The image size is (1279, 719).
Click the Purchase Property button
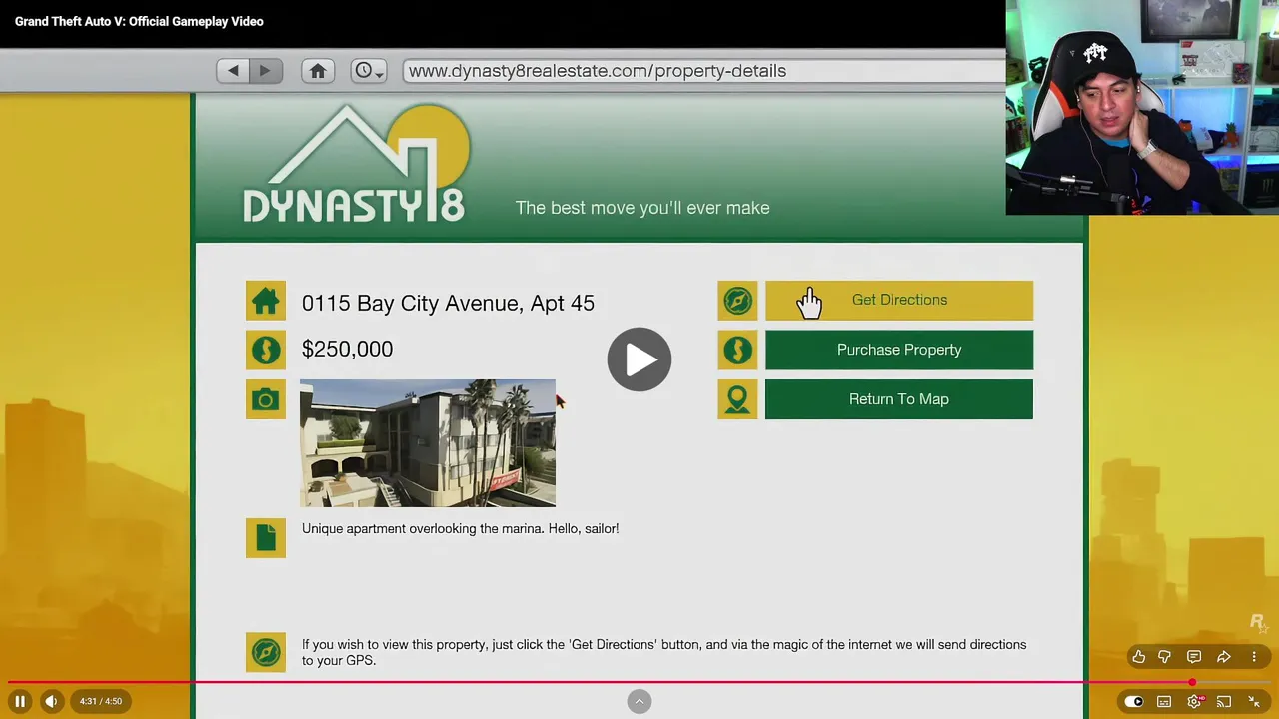point(899,351)
